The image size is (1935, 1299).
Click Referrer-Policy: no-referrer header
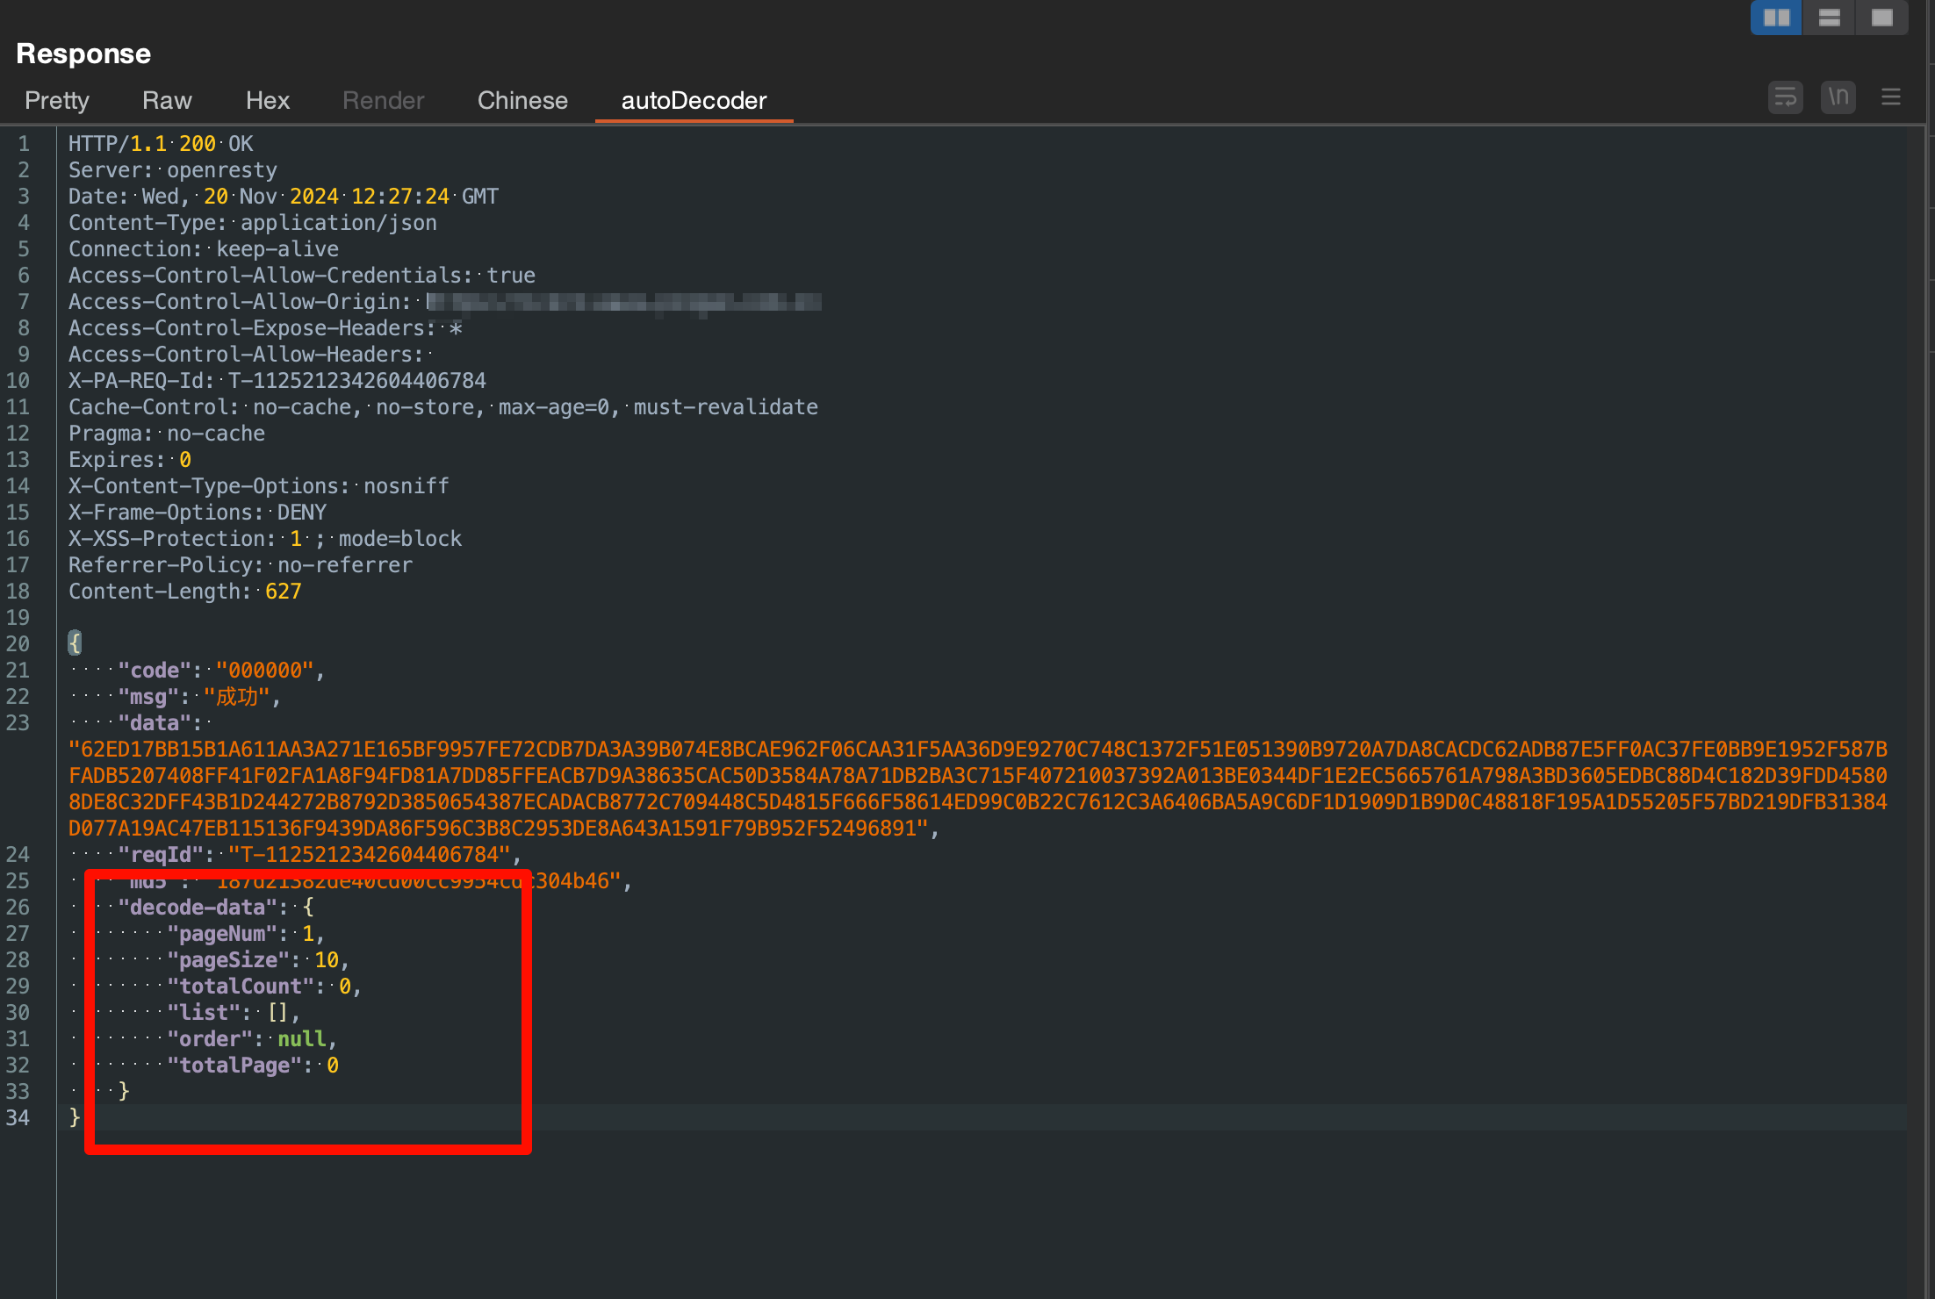(241, 564)
